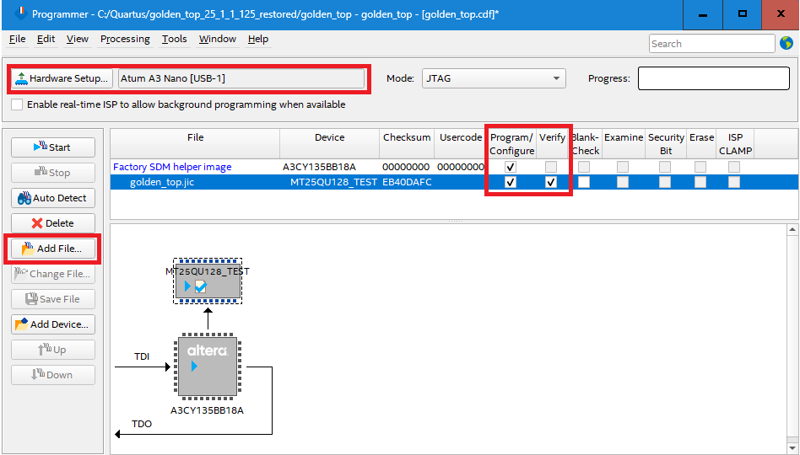
Task: Enable real-time ISP background programming checkbox
Action: click(x=17, y=104)
